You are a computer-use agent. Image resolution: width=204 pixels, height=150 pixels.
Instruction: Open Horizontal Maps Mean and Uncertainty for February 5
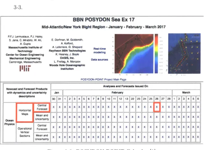pyautogui.click(x=84, y=117)
